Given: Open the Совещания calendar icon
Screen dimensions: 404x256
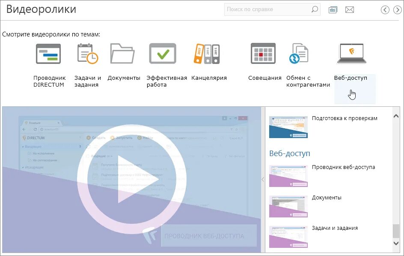Looking at the screenshot, I should pyautogui.click(x=263, y=54).
